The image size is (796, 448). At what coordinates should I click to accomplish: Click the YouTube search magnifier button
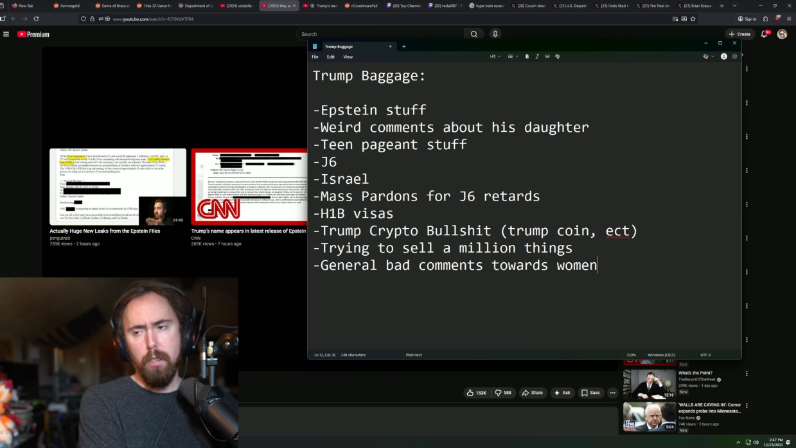[x=474, y=34]
